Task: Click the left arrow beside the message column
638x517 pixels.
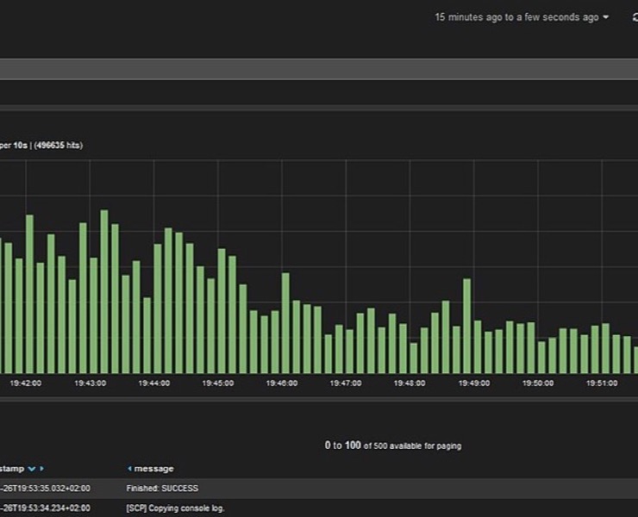Action: [129, 469]
